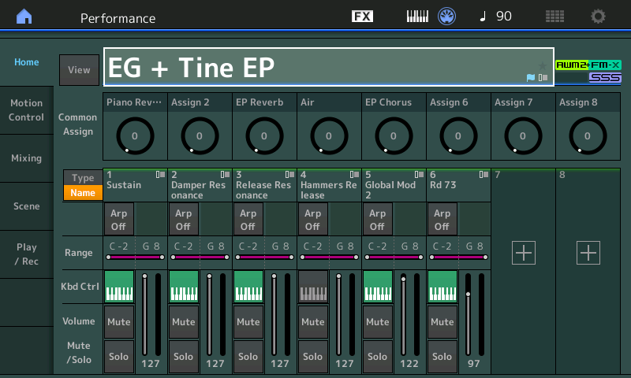Go to the Home screen icon
The image size is (631, 378).
point(24,17)
